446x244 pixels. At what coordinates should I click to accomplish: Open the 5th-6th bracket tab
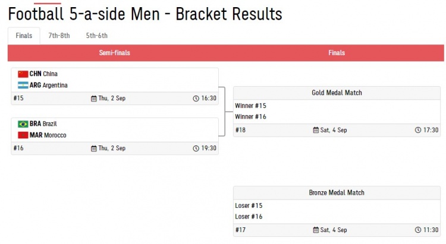tap(97, 36)
